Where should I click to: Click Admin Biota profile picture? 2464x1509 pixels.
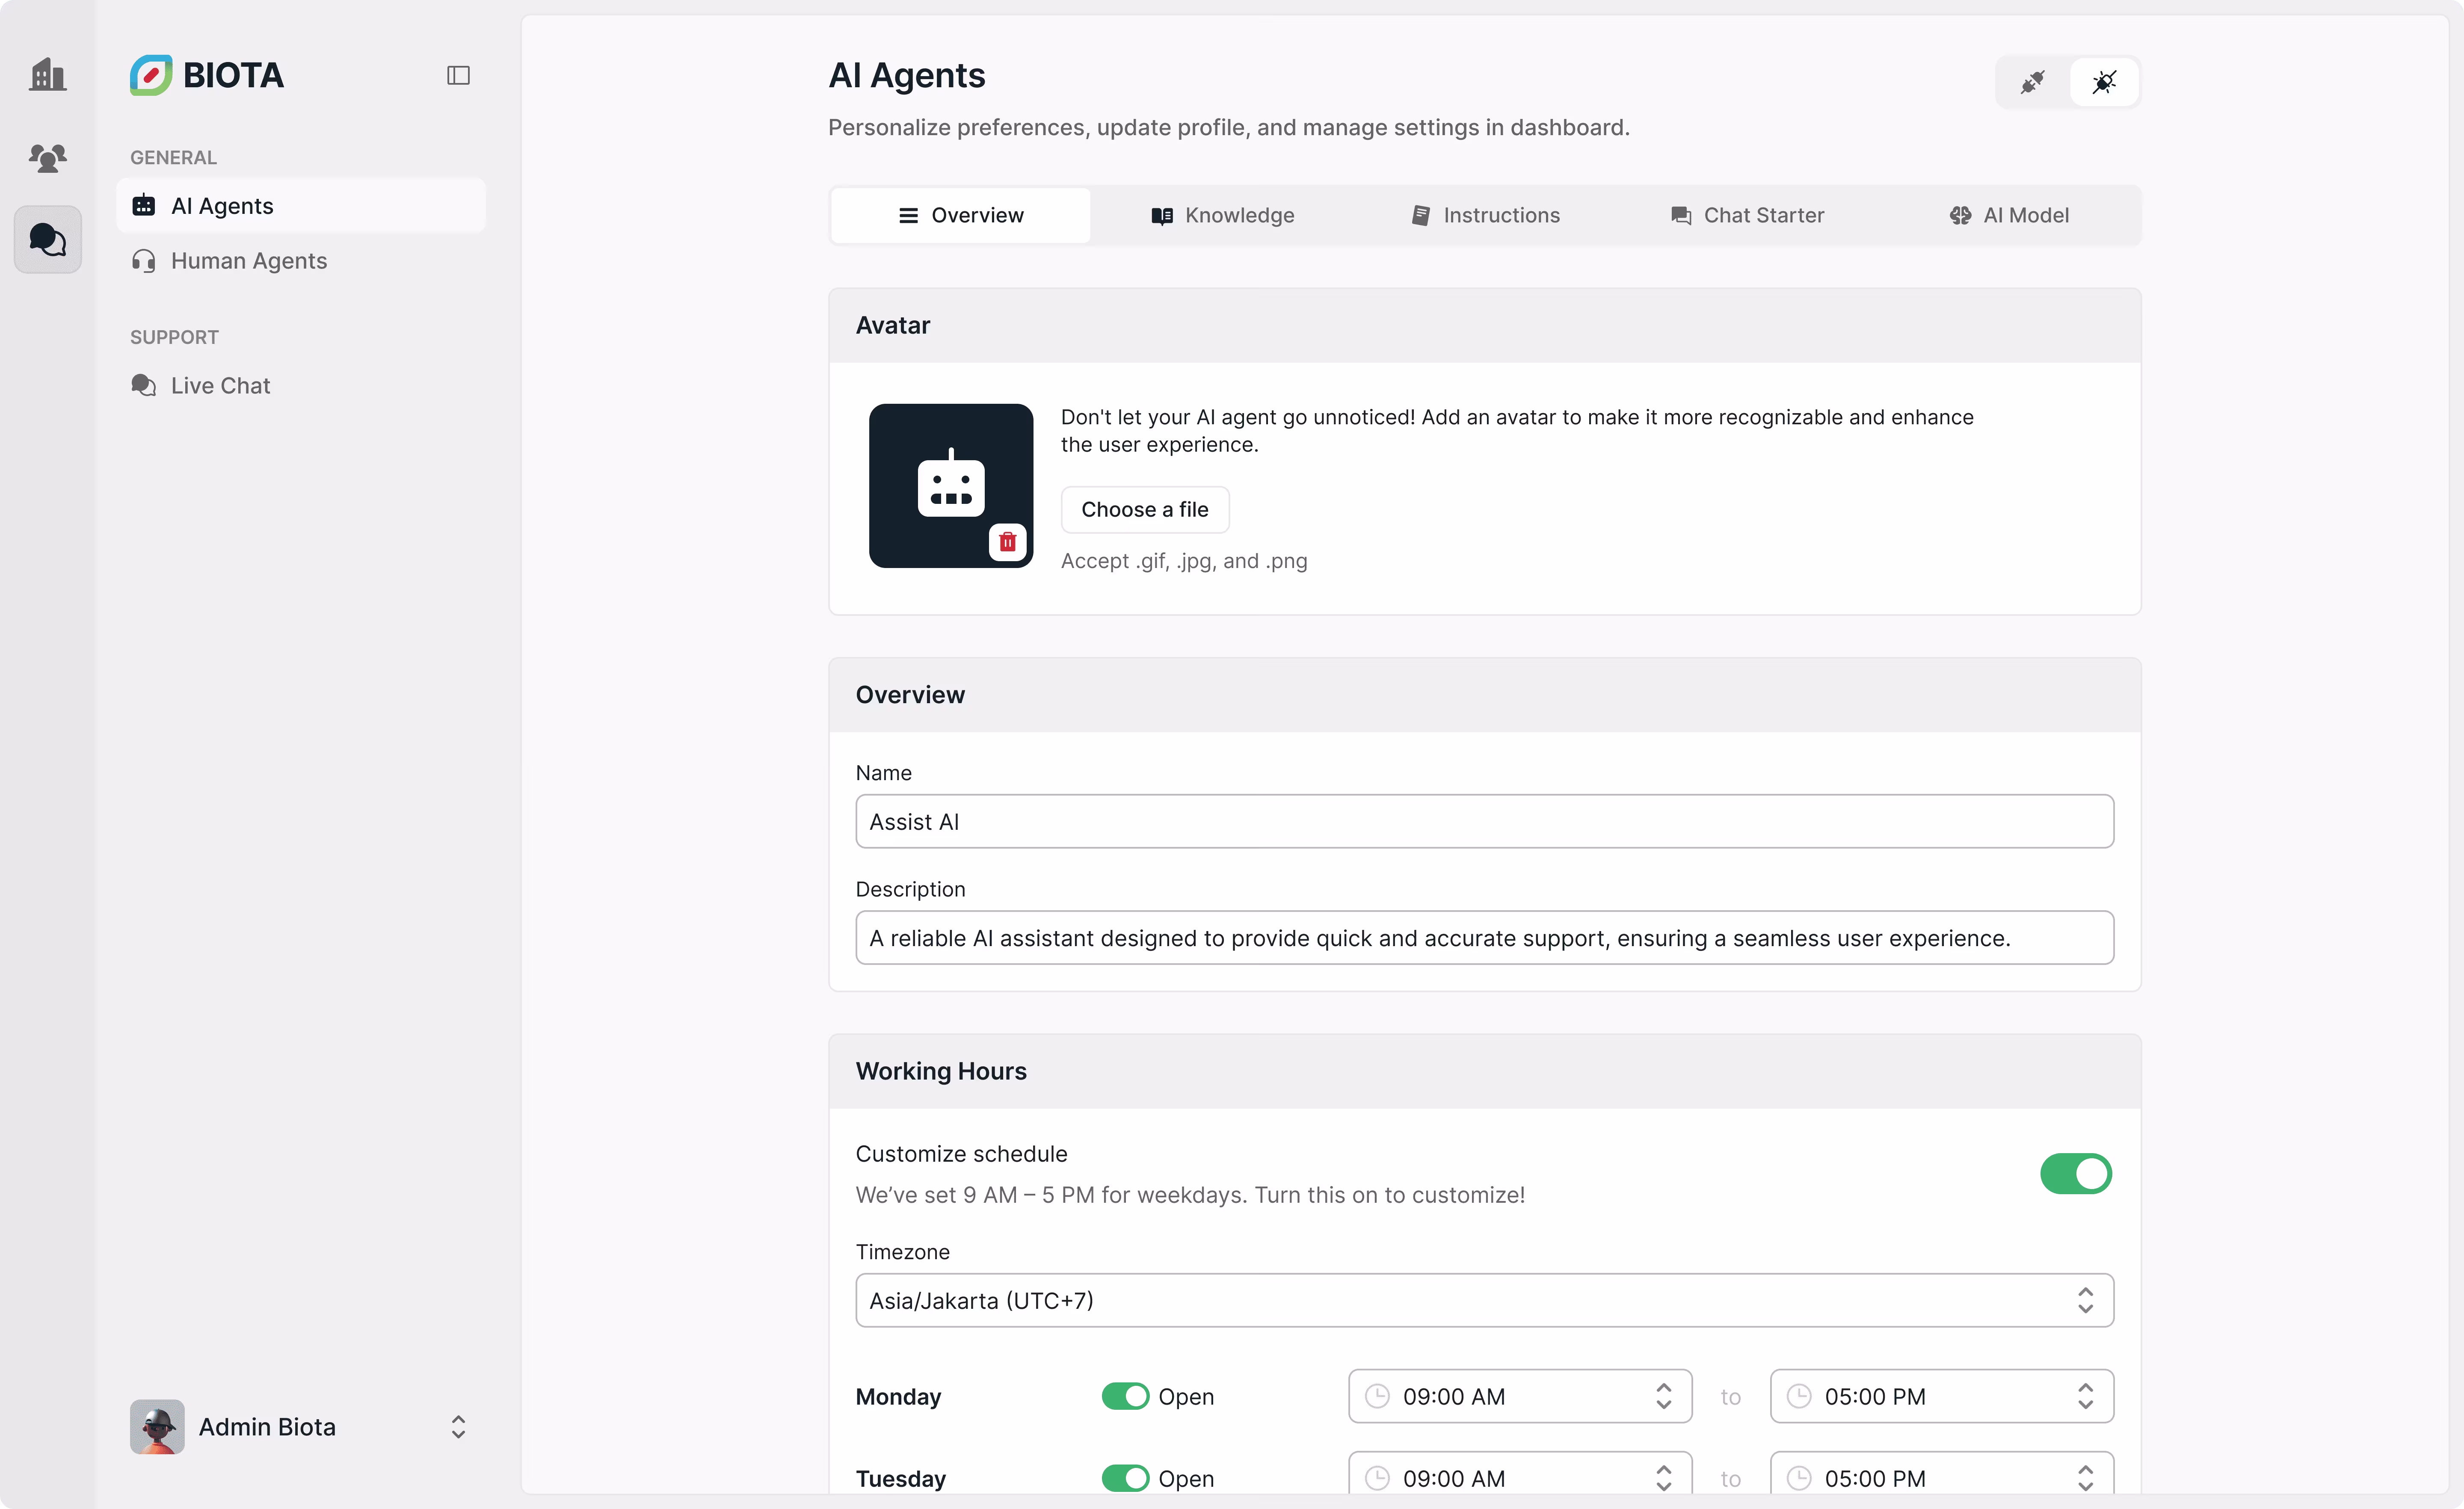[x=157, y=1426]
